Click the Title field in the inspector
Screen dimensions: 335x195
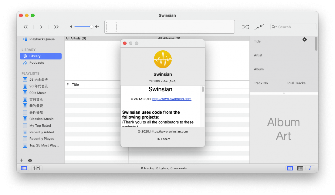(257, 41)
